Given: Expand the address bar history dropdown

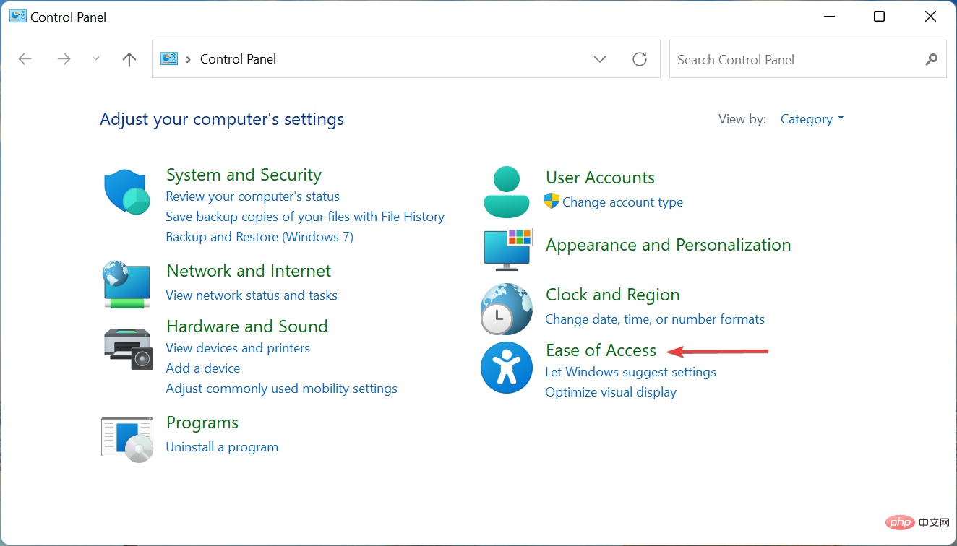Looking at the screenshot, I should (x=600, y=59).
